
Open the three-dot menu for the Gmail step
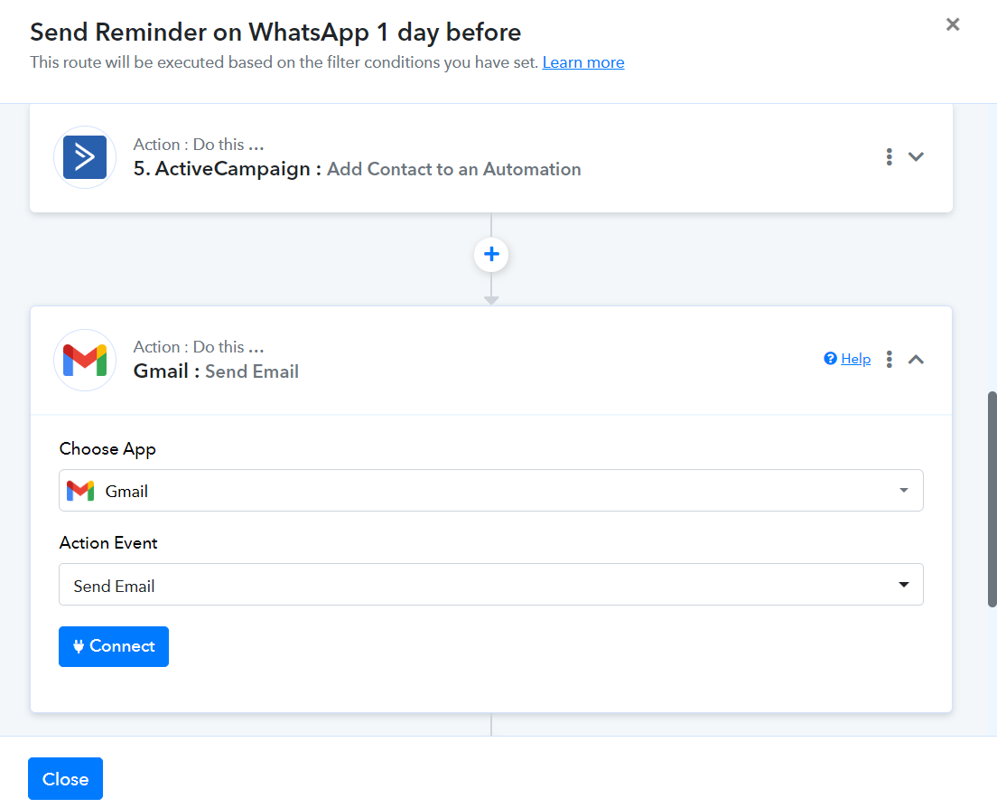pyautogui.click(x=889, y=360)
